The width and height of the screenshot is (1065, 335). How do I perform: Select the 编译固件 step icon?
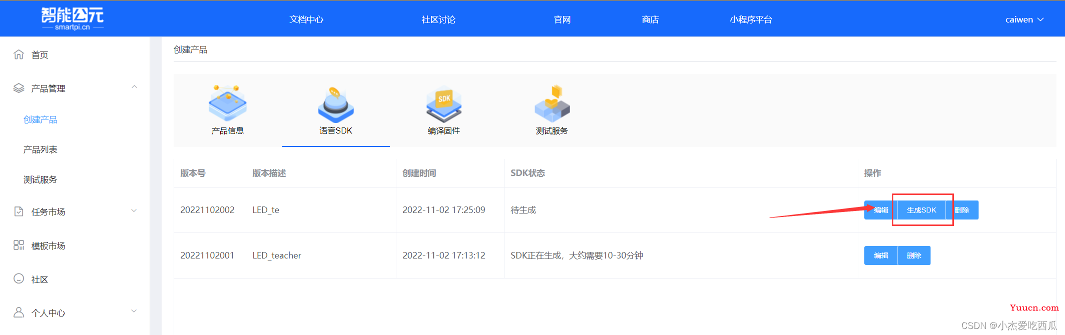444,104
